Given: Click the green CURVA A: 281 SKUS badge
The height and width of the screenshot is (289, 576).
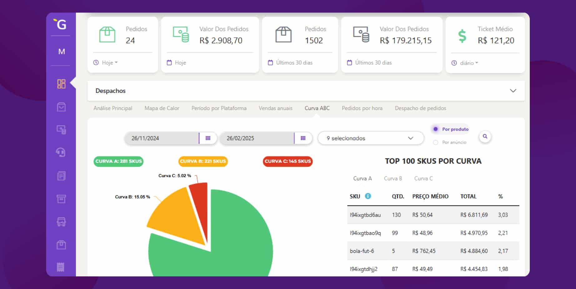Looking at the screenshot, I should (x=118, y=161).
